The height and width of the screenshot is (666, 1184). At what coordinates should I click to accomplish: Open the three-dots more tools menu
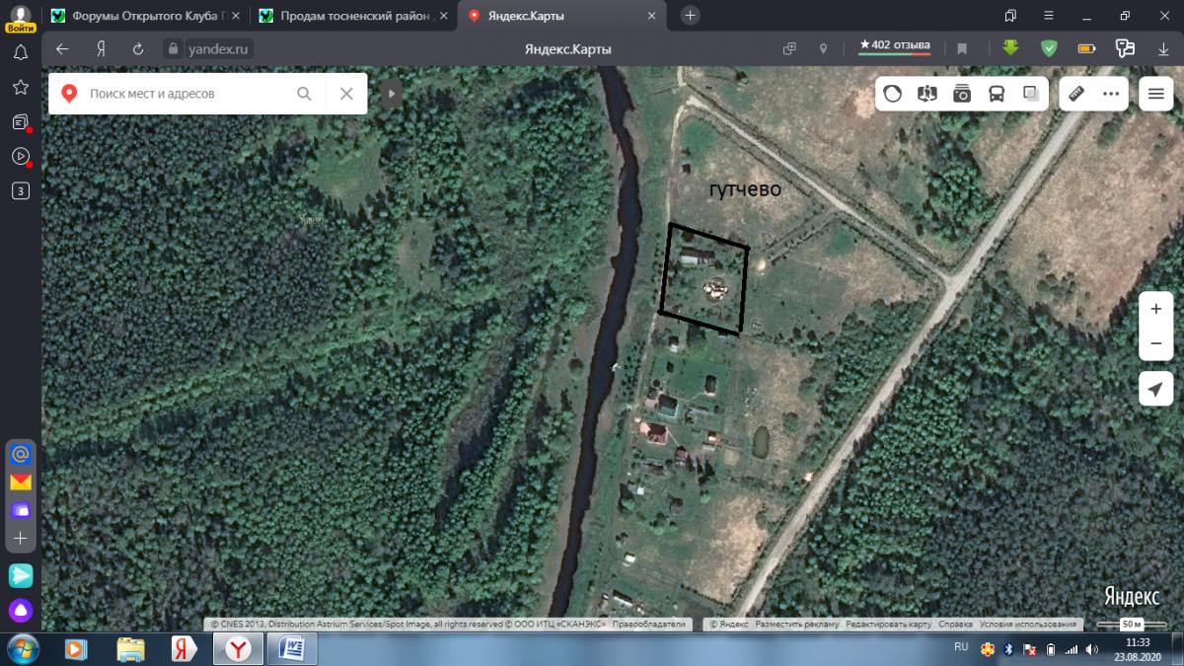1111,94
